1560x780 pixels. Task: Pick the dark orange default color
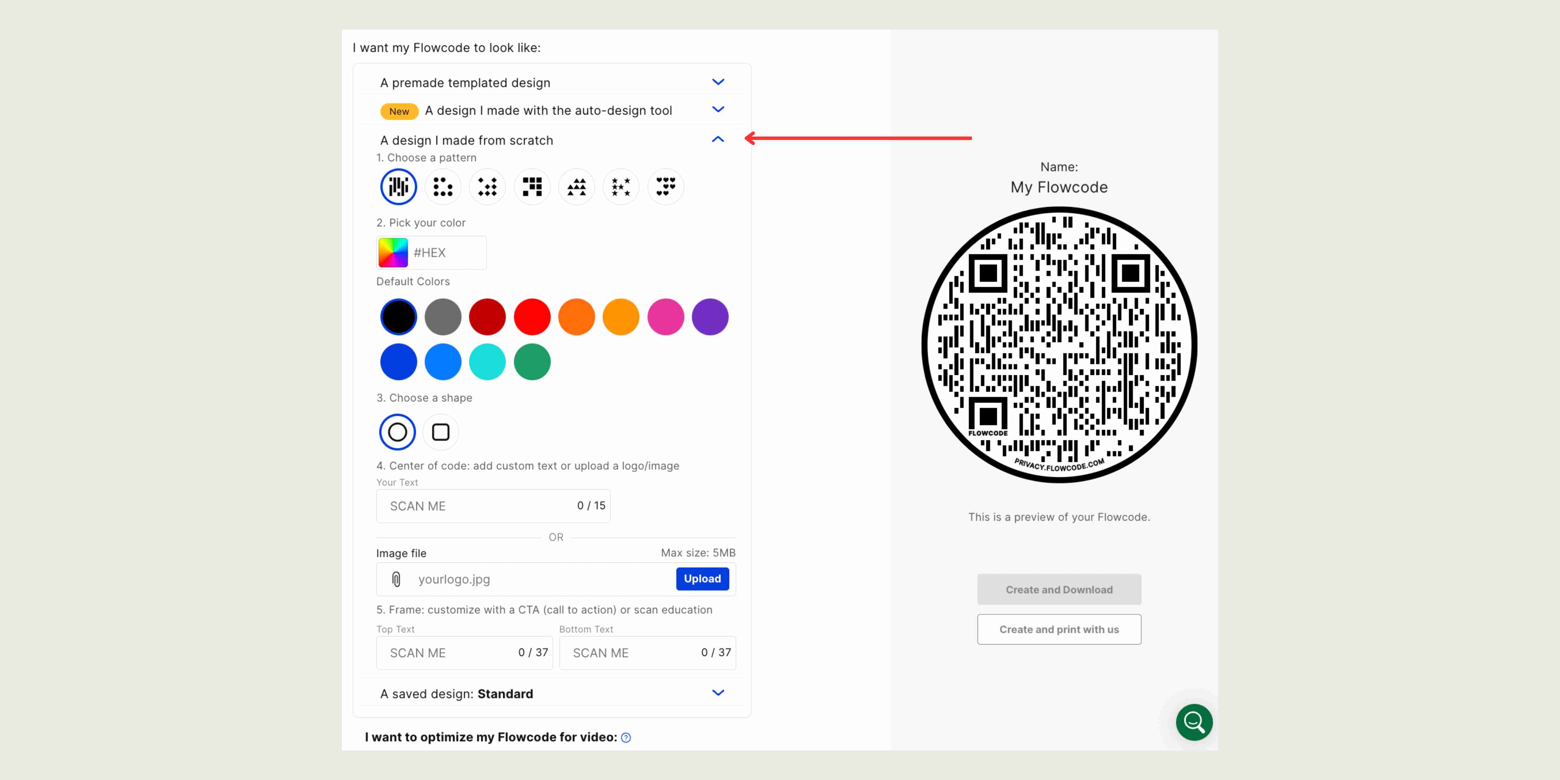(577, 317)
